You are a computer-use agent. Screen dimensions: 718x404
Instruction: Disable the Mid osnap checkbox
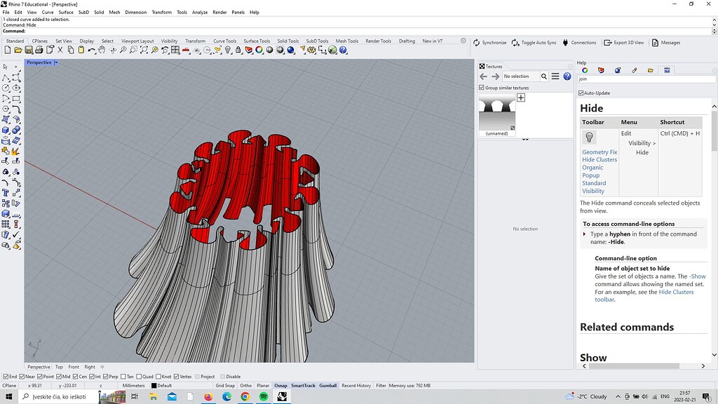[59, 376]
